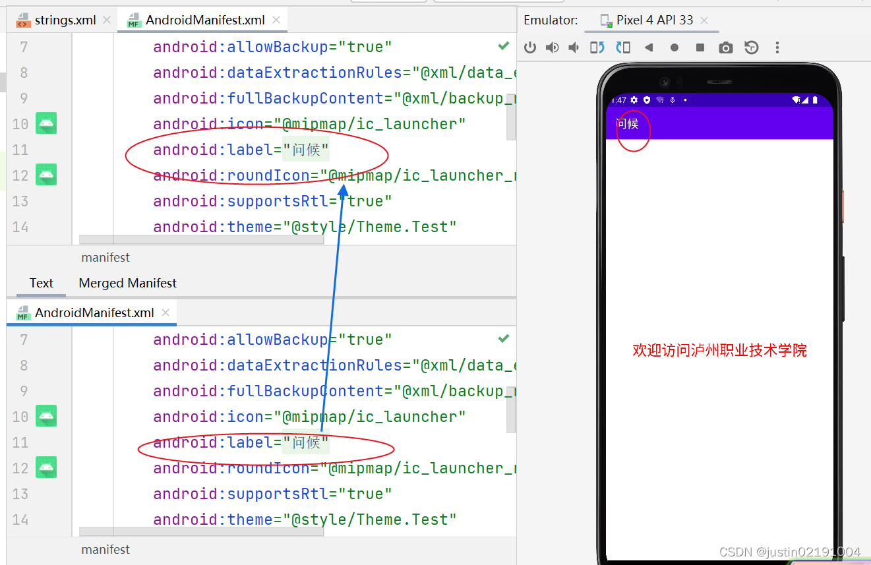Click line number 7 in upper editor gutter
871x565 pixels.
(24, 47)
